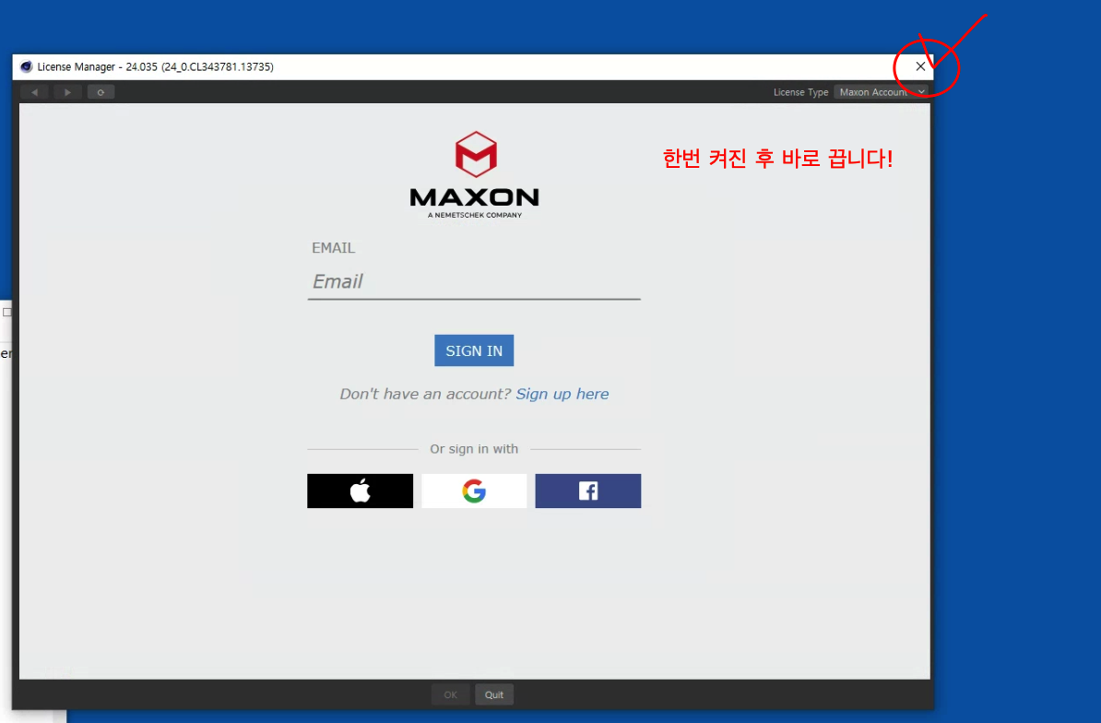Close the License Manager window
The width and height of the screenshot is (1101, 723).
click(x=920, y=66)
